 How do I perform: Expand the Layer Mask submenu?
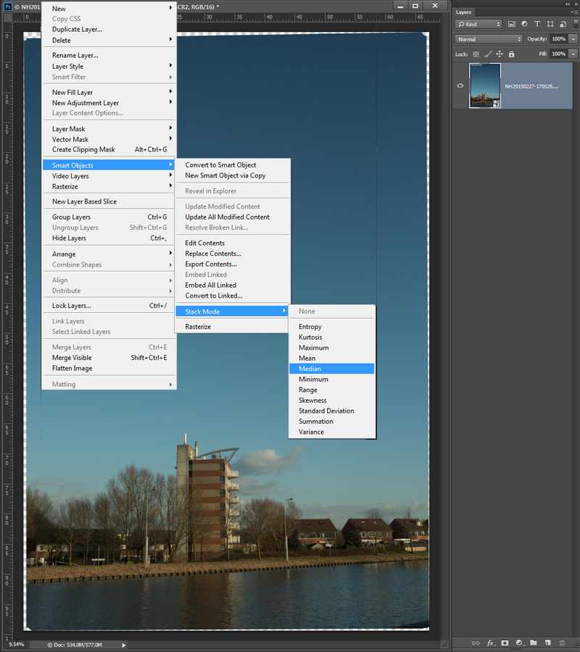pyautogui.click(x=108, y=129)
